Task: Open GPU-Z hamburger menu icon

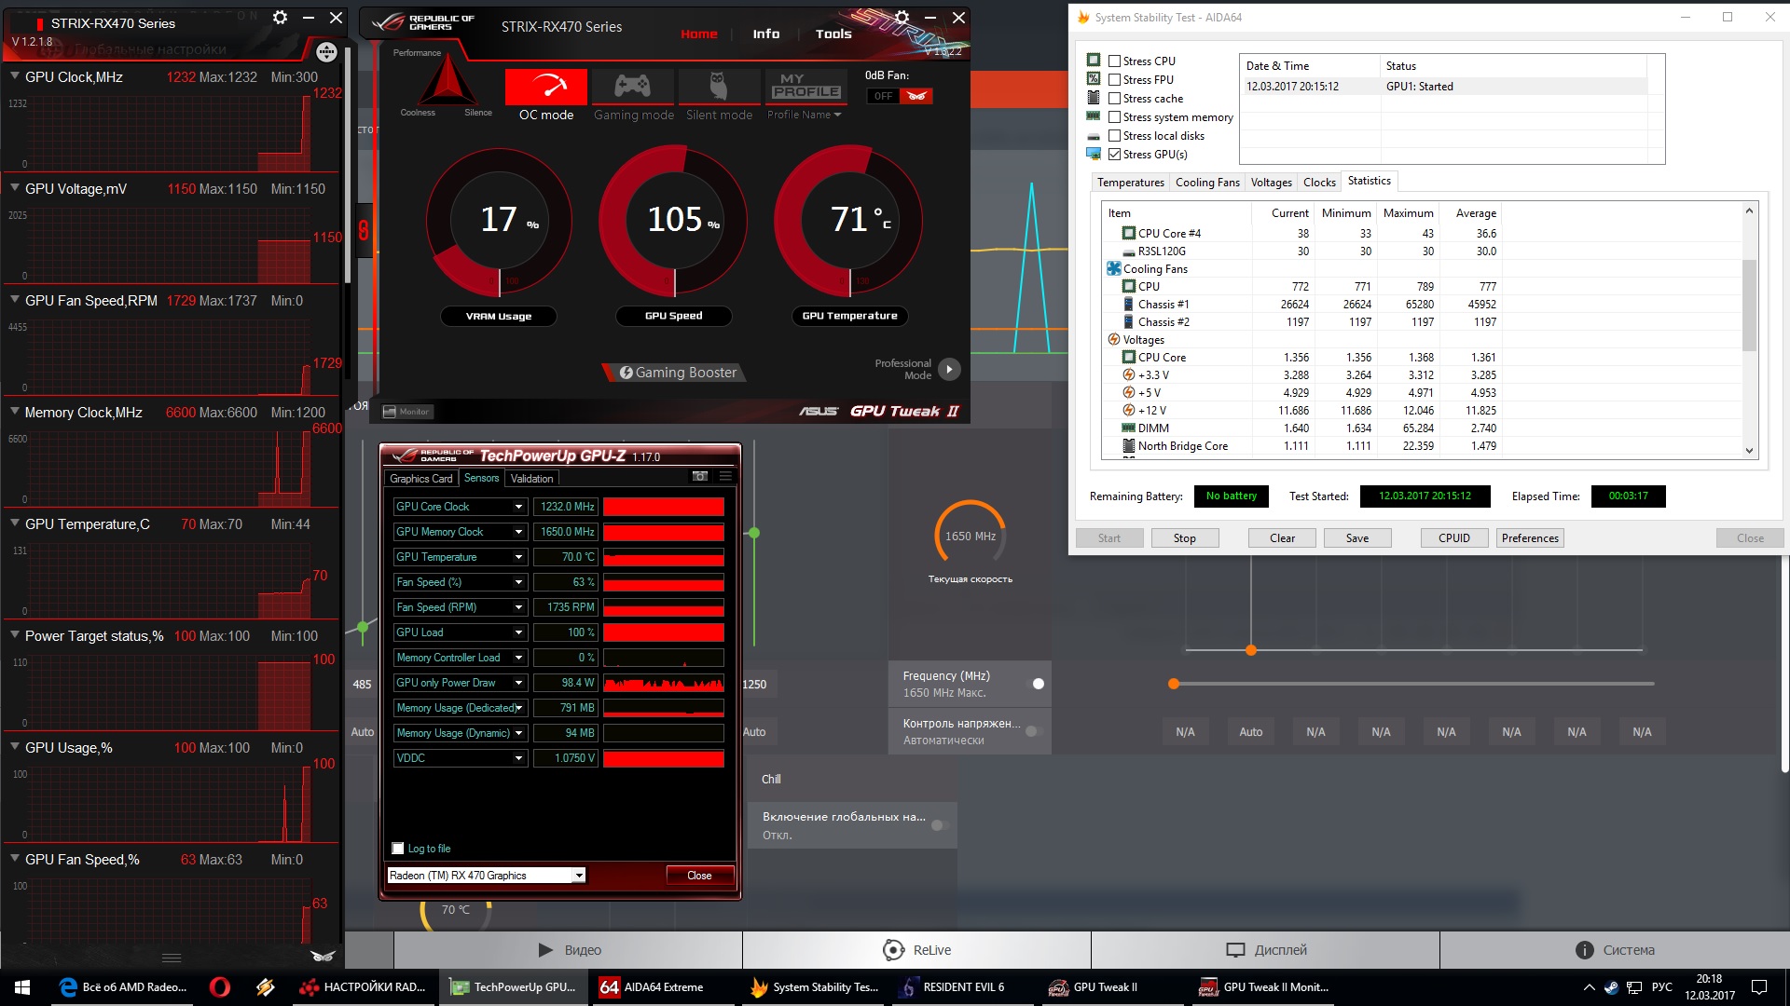Action: pyautogui.click(x=725, y=476)
